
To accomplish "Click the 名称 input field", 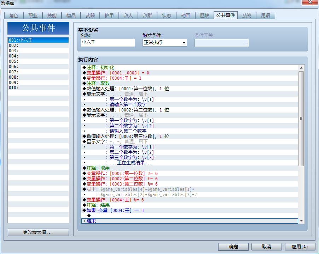I will tap(108, 43).
